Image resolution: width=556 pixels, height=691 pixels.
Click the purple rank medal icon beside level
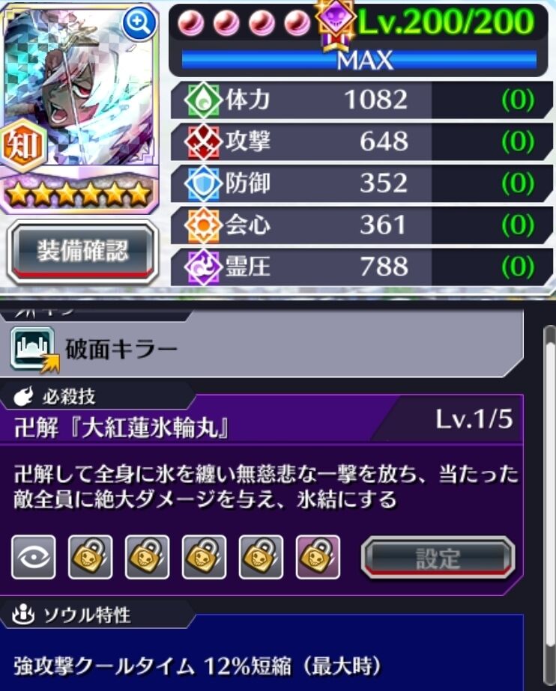pyautogui.click(x=335, y=23)
